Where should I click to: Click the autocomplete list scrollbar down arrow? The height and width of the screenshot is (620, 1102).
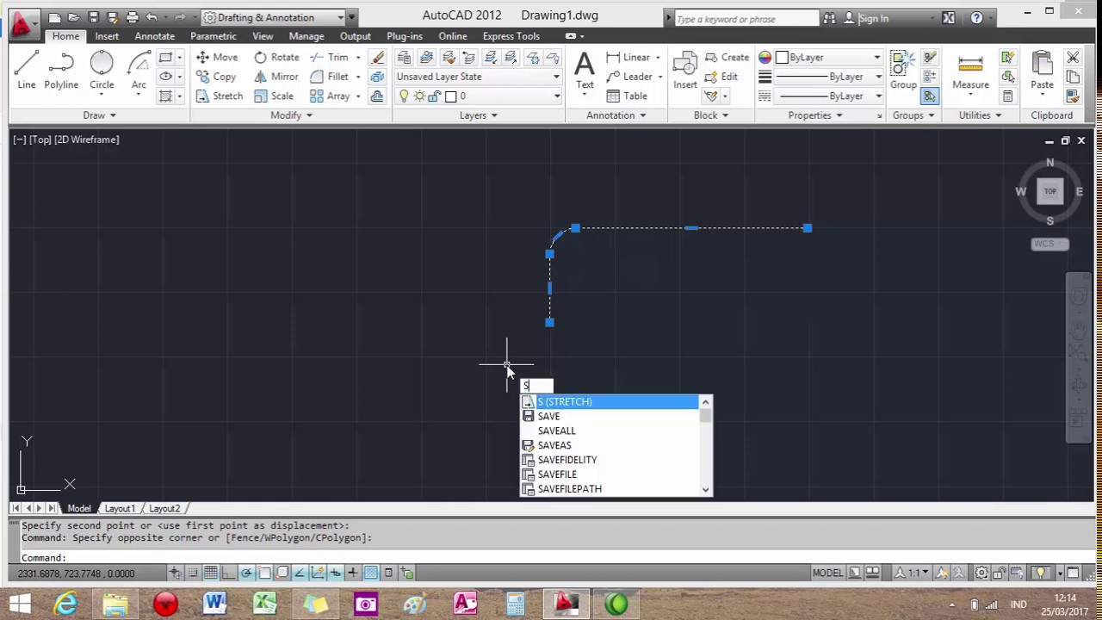coord(705,490)
